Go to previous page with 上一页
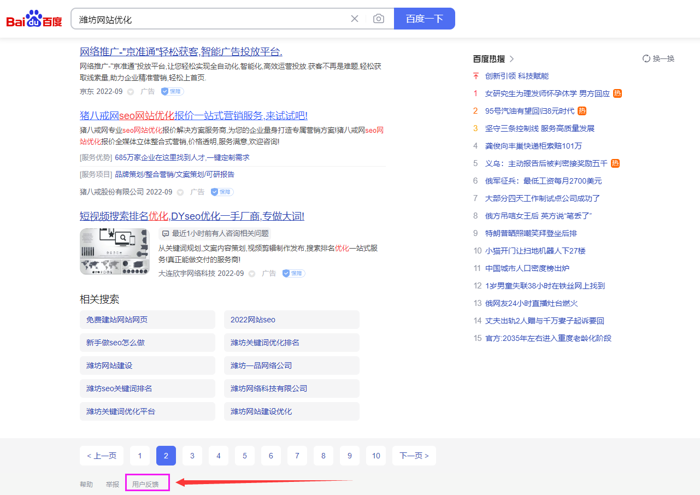 coord(102,456)
